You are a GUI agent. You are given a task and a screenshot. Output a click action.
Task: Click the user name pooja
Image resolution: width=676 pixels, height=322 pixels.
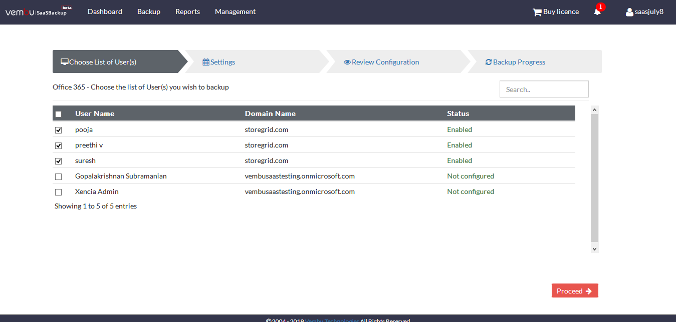pos(84,129)
